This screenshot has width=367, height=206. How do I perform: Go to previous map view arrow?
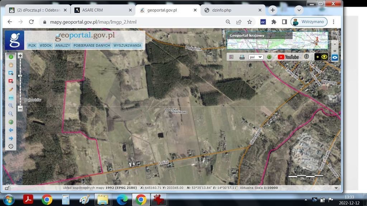[11, 130]
